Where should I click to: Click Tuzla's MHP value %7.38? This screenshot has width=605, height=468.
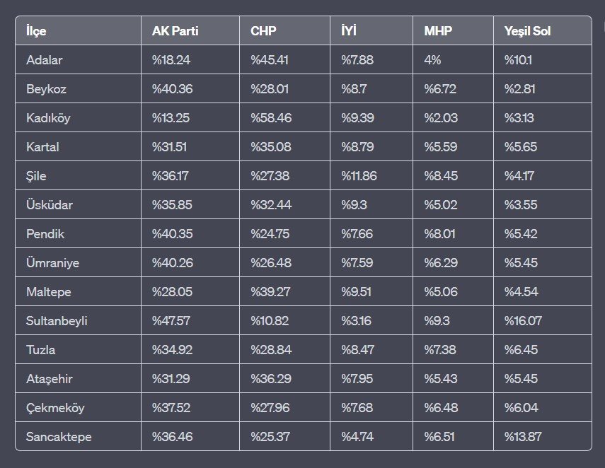pyautogui.click(x=441, y=350)
